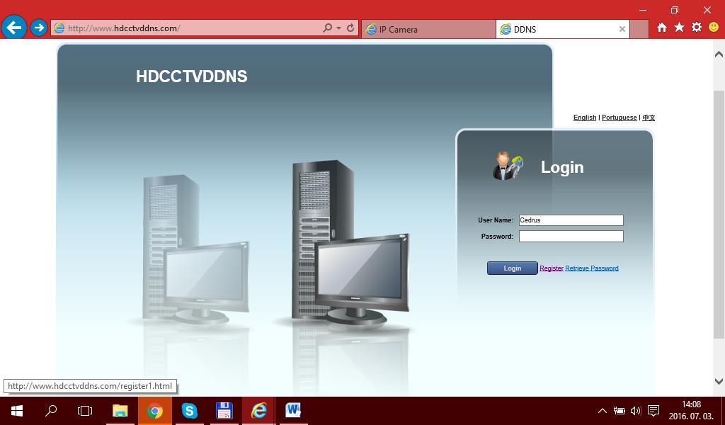725x425 pixels.
Task: Open the Register link
Action: click(551, 268)
